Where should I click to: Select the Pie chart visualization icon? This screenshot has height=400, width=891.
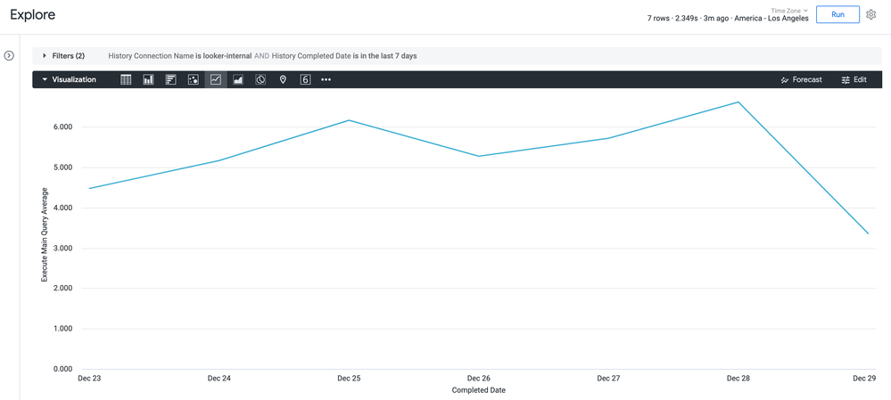click(260, 80)
